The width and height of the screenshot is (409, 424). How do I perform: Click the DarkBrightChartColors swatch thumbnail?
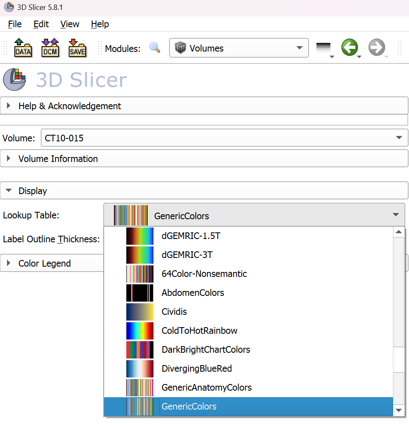coord(140,349)
